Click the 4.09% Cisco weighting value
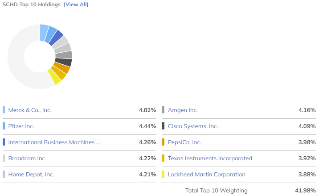This screenshot has height=196, width=319. (307, 126)
